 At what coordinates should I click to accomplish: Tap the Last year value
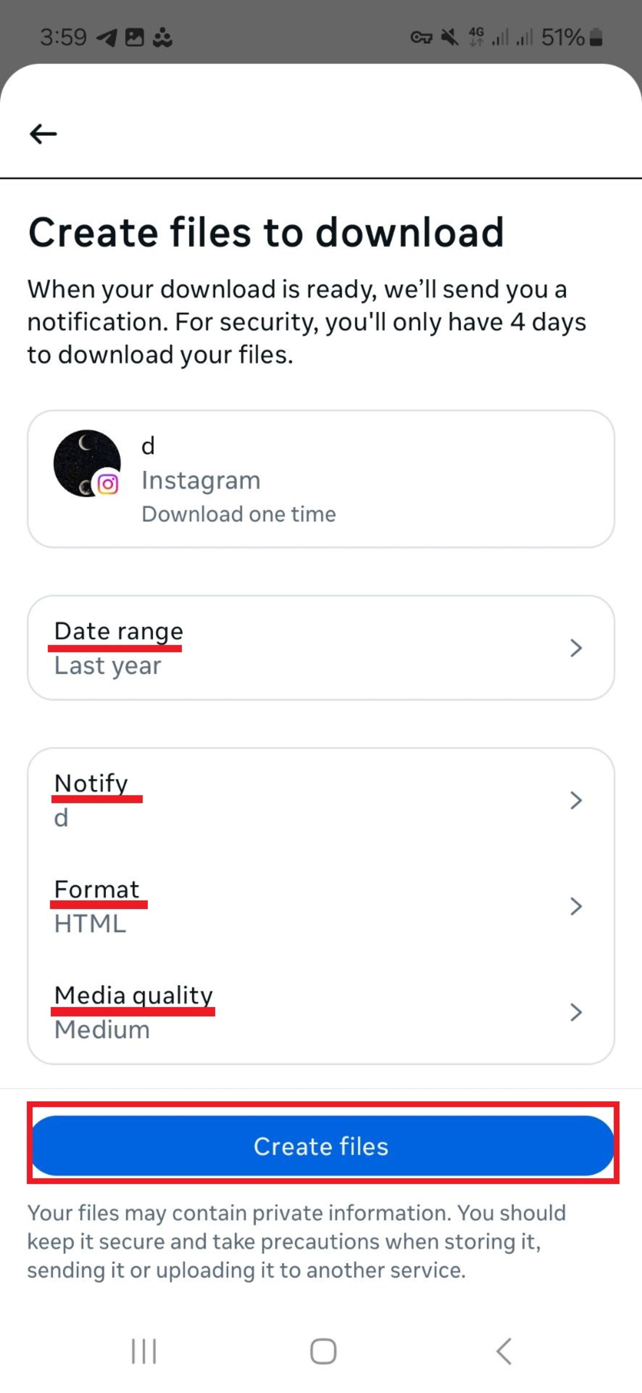point(107,665)
